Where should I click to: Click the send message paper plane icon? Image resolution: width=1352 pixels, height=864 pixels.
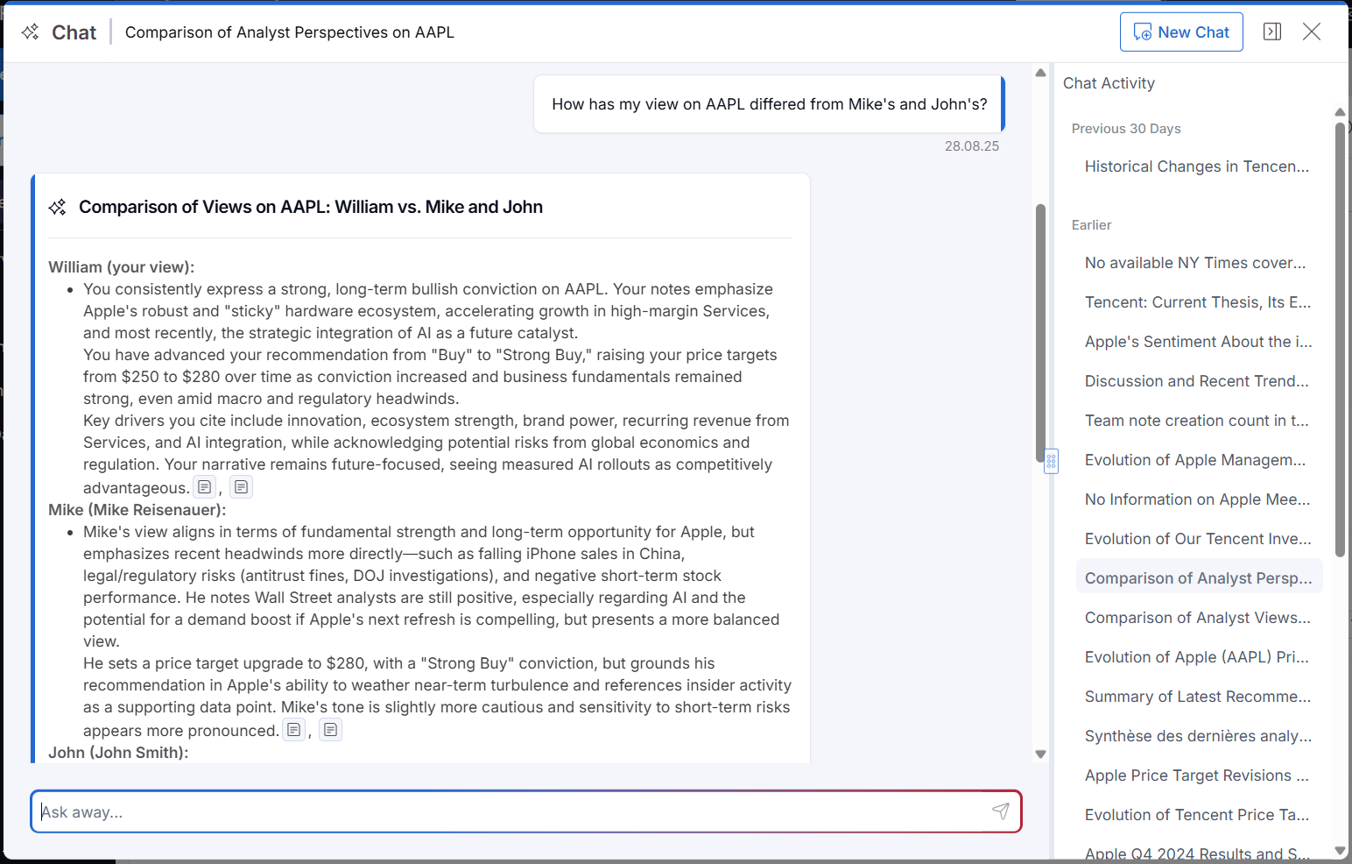(x=1000, y=811)
